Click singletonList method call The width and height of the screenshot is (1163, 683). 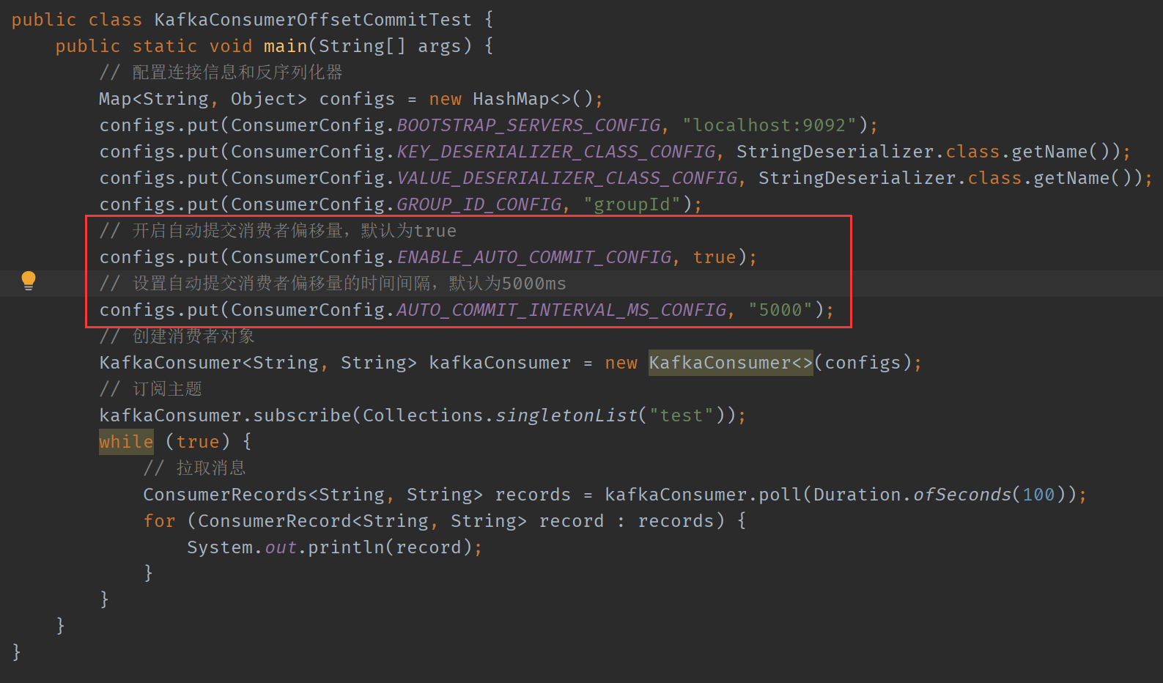click(x=566, y=416)
